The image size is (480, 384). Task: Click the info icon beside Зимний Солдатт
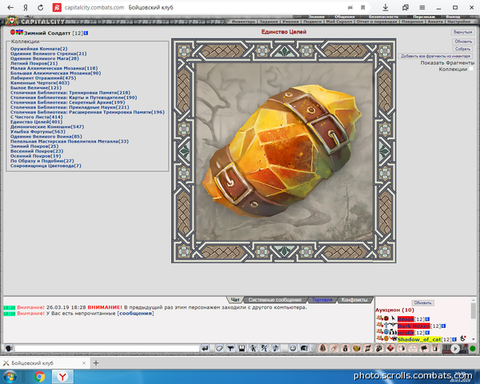pos(86,33)
